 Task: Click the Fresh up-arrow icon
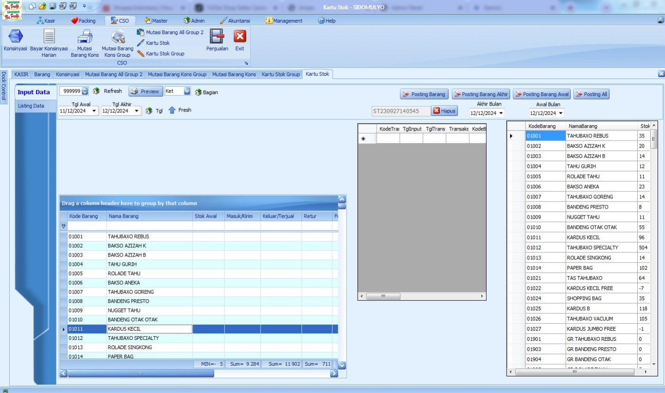click(x=172, y=110)
